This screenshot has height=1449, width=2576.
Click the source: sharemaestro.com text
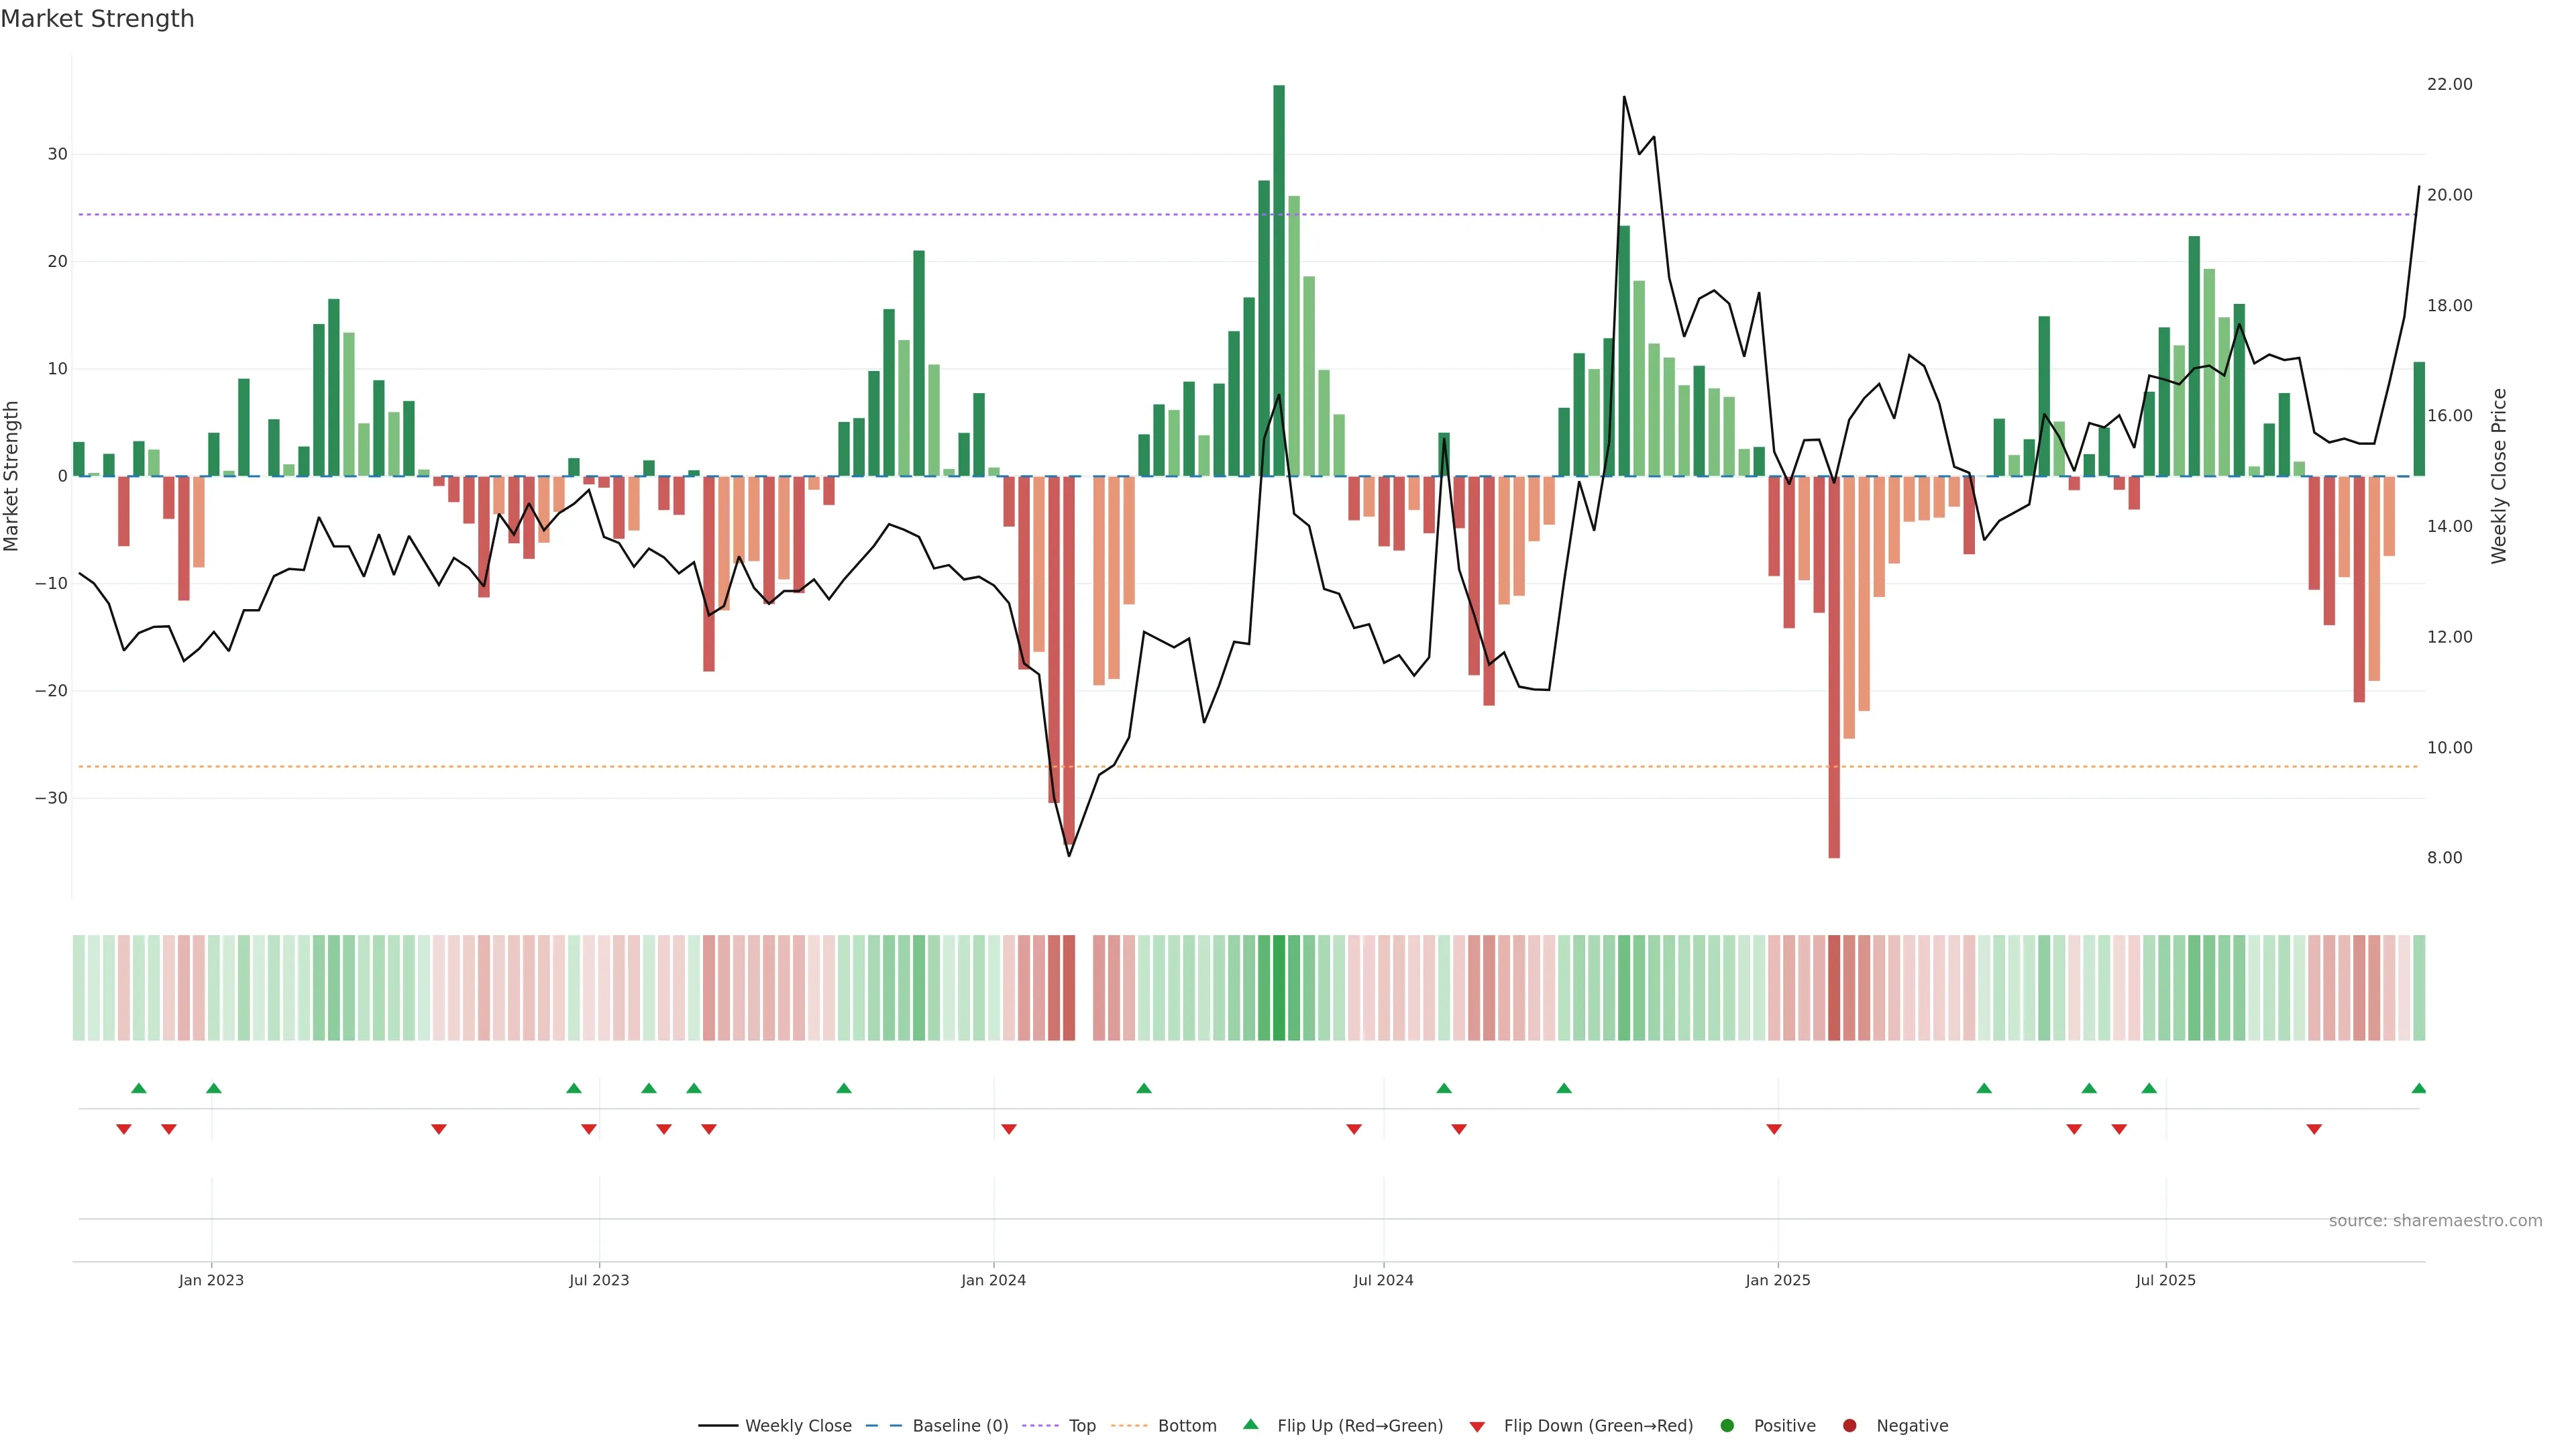tap(2435, 1220)
